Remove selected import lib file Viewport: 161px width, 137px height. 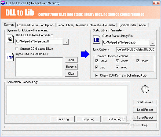[x=71, y=67]
